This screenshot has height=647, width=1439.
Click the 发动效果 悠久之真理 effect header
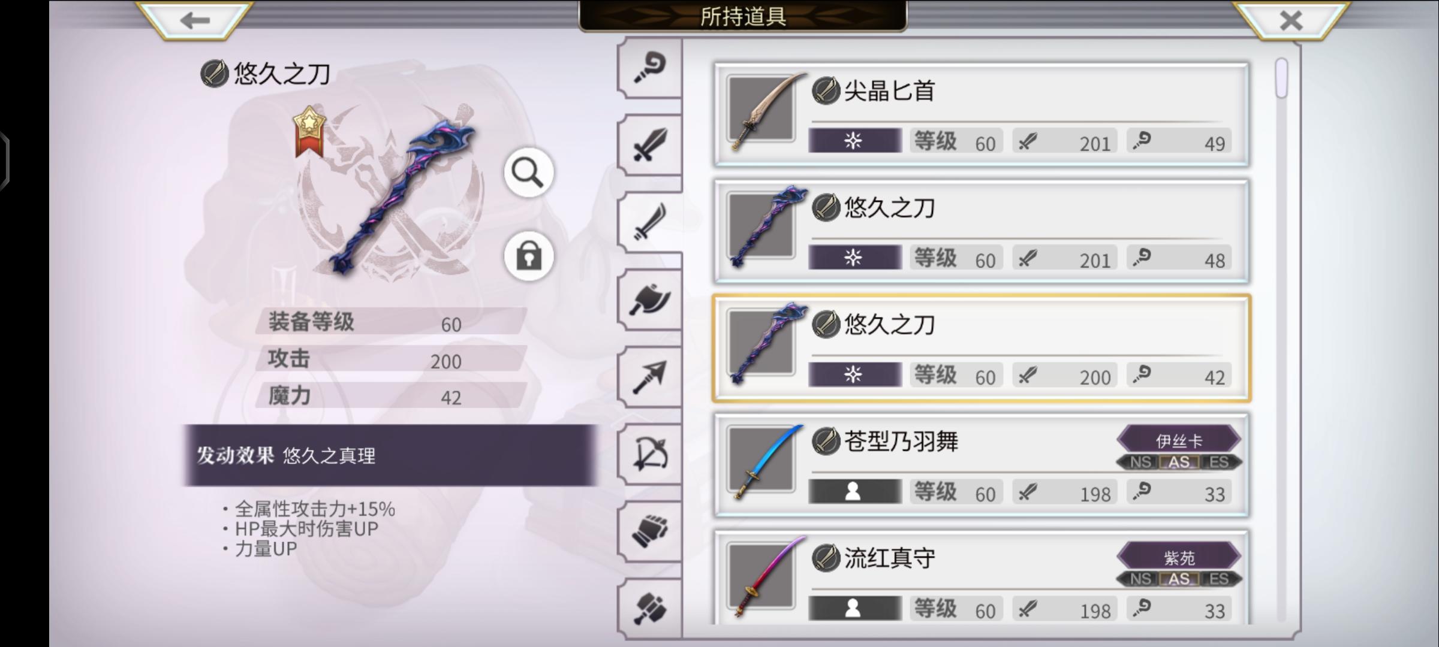click(x=390, y=455)
